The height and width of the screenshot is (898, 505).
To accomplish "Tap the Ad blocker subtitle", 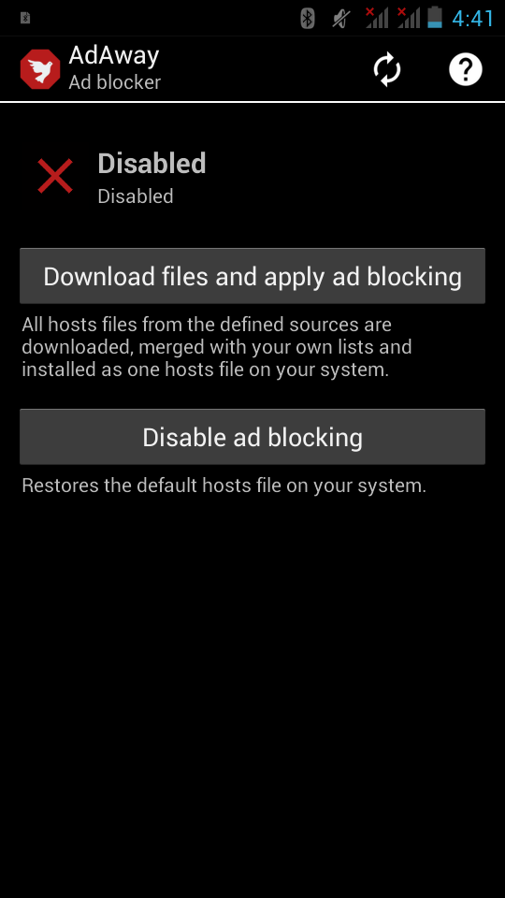I will pyautogui.click(x=114, y=82).
